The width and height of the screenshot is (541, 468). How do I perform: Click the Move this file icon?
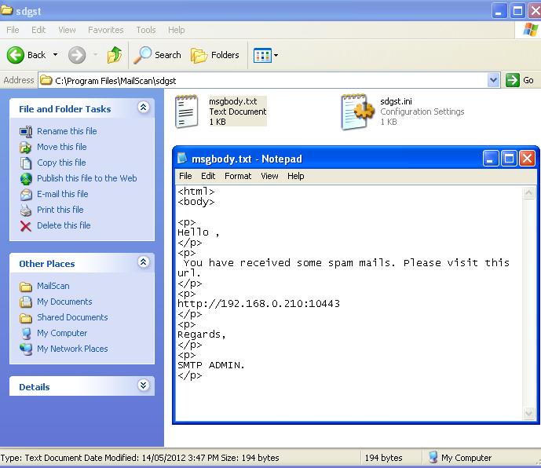click(x=26, y=148)
